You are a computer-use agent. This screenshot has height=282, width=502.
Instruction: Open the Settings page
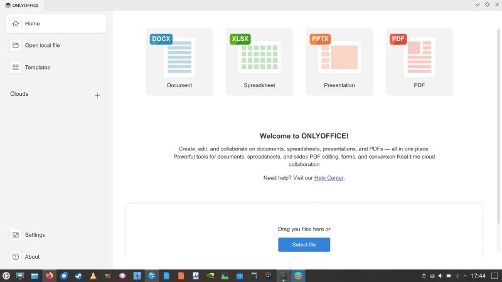point(56,234)
